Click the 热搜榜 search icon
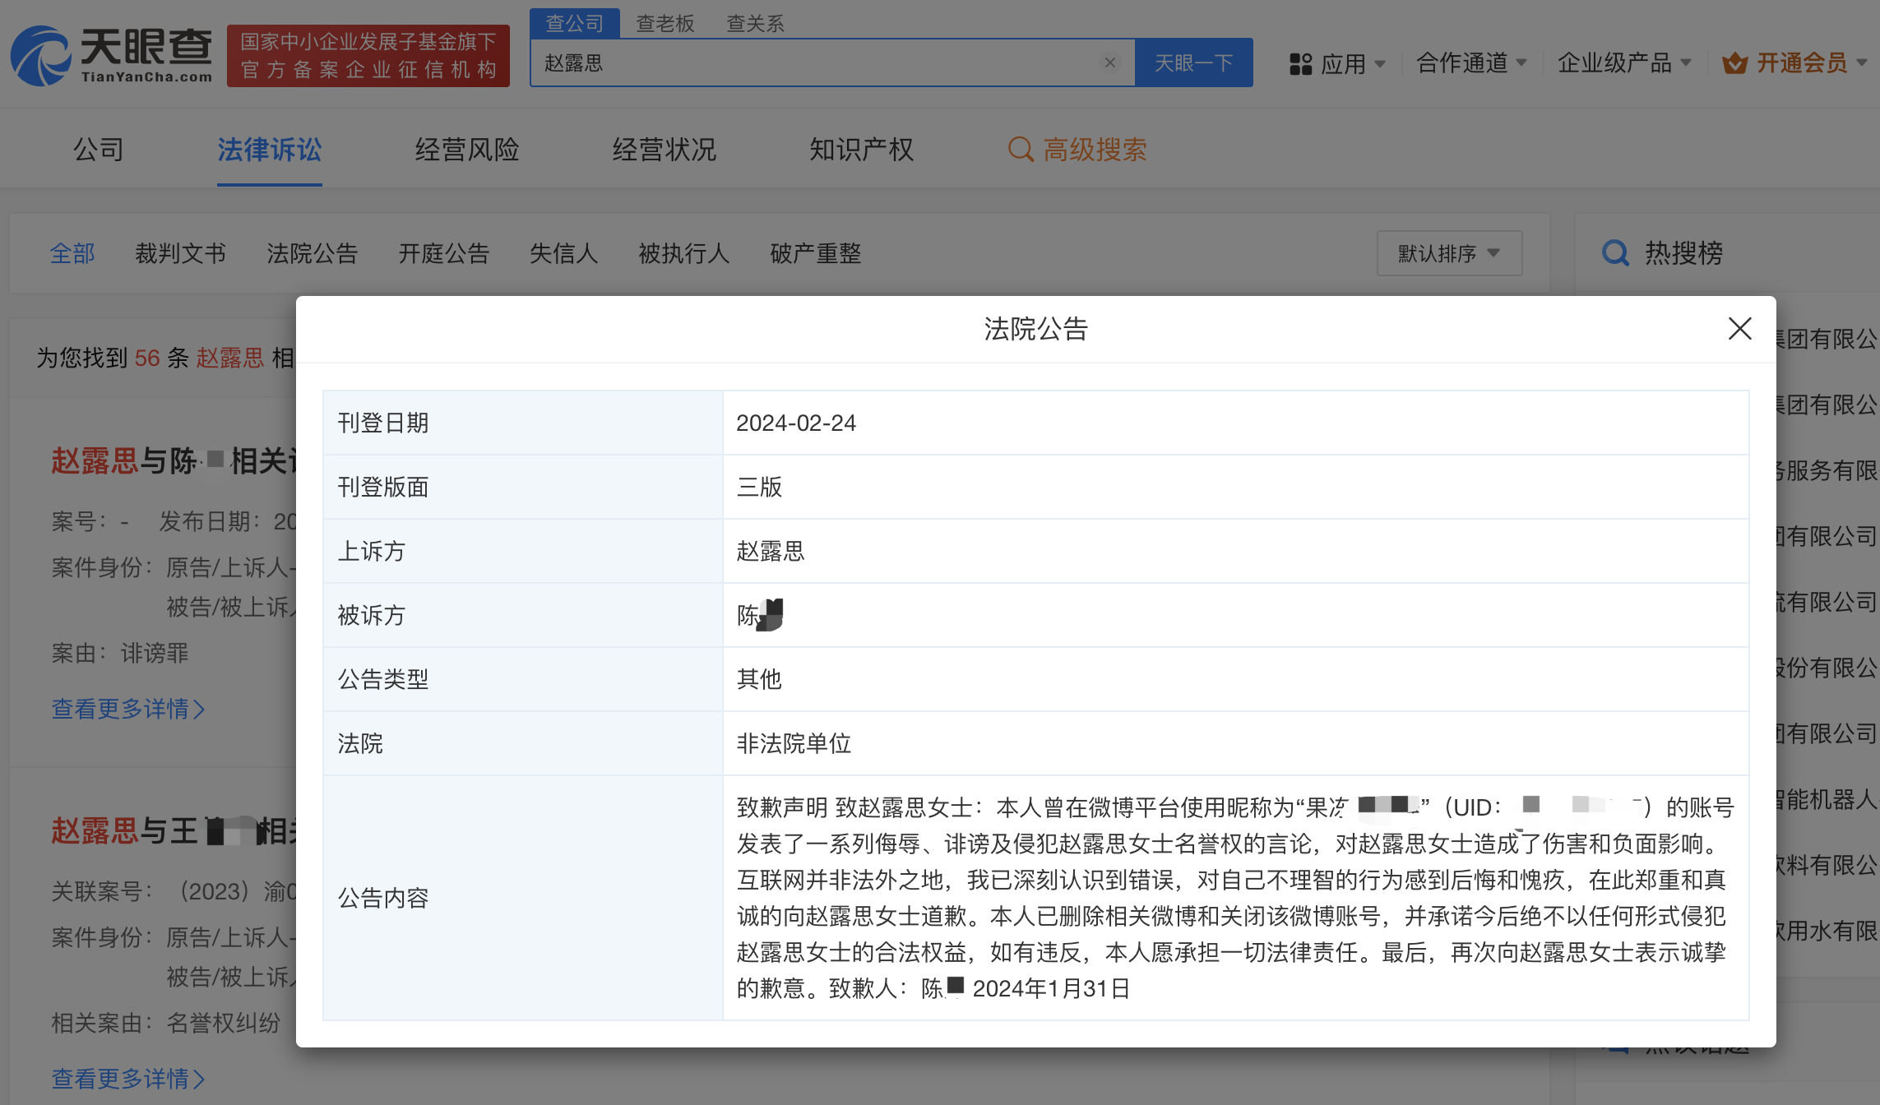The width and height of the screenshot is (1880, 1105). point(1615,253)
